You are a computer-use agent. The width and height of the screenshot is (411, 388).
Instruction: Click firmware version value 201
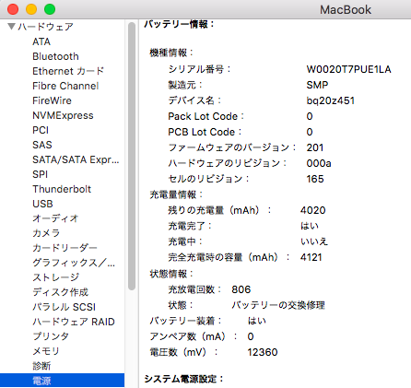click(315, 147)
